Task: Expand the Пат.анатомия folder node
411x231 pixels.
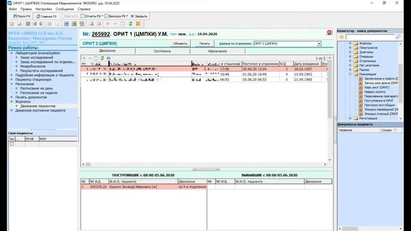Action: point(350,65)
